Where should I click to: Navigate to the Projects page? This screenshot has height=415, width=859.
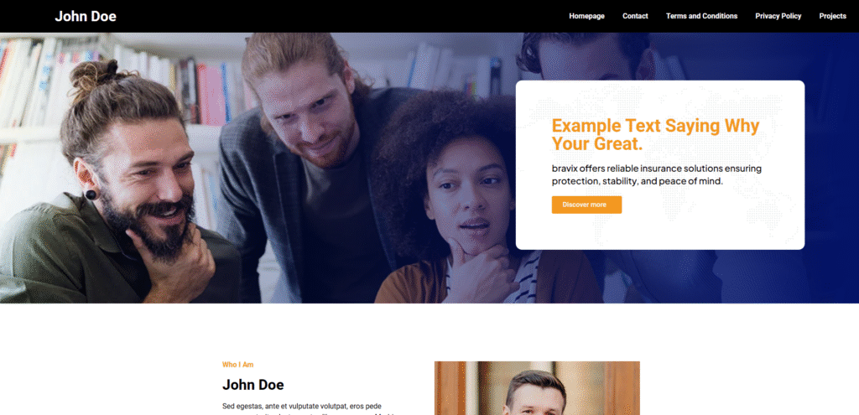click(832, 17)
